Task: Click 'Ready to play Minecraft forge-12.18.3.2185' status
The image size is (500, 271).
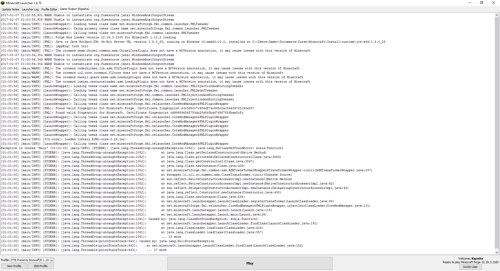Action: click(471, 262)
